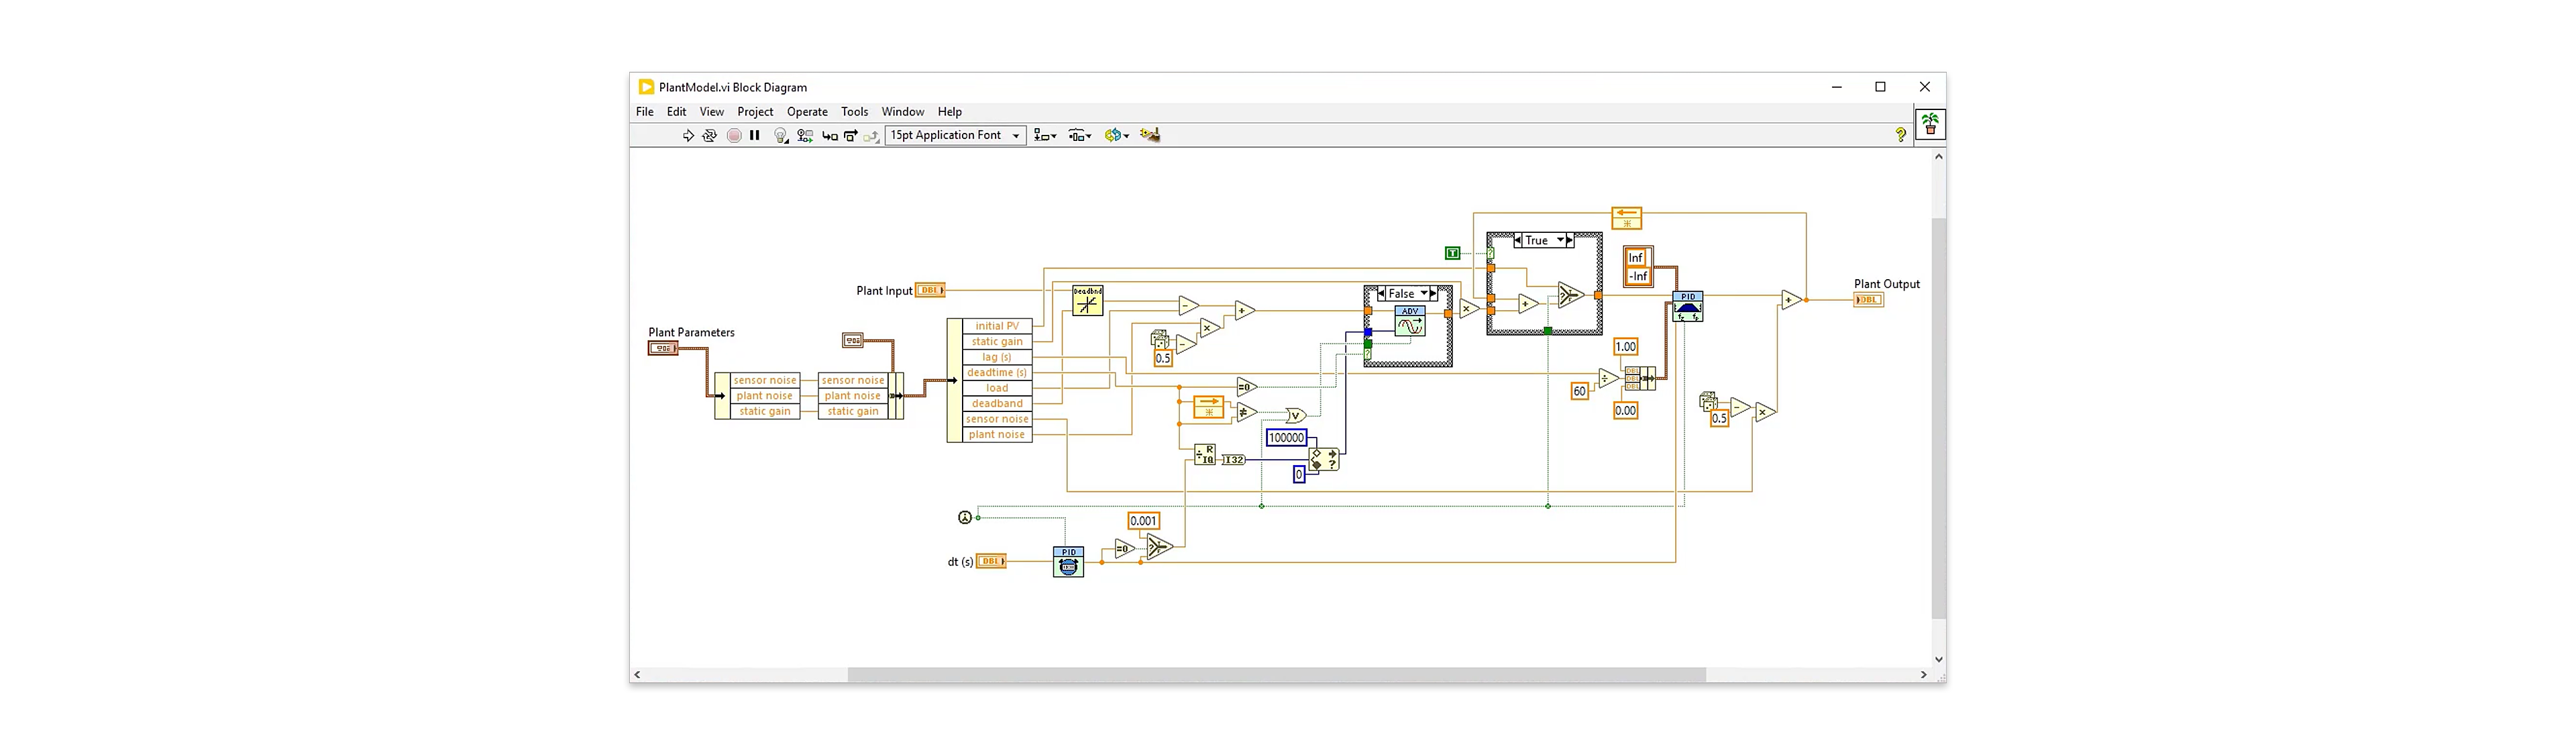2576x755 pixels.
Task: Open the Distribute Objects dropdown
Action: click(1080, 135)
